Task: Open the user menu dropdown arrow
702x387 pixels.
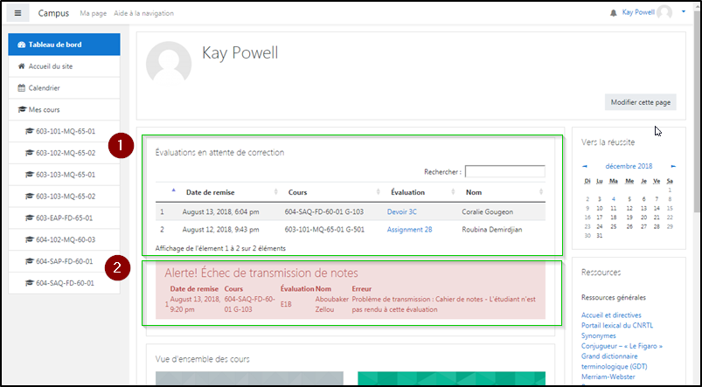Action: pyautogui.click(x=681, y=13)
